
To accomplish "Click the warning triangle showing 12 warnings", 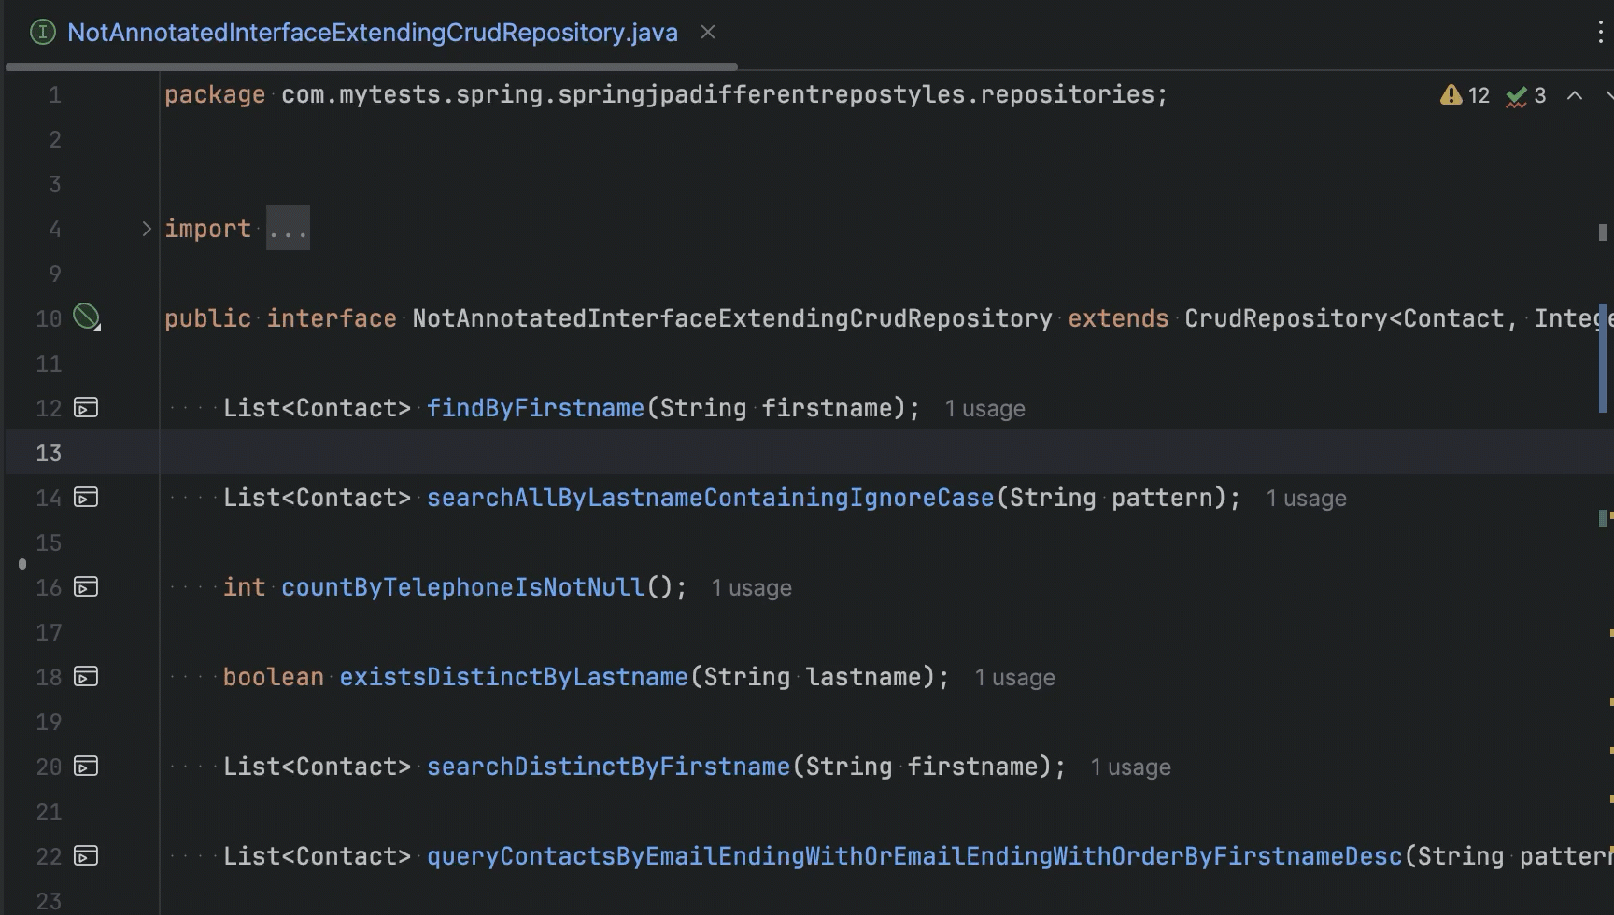I will [x=1450, y=94].
